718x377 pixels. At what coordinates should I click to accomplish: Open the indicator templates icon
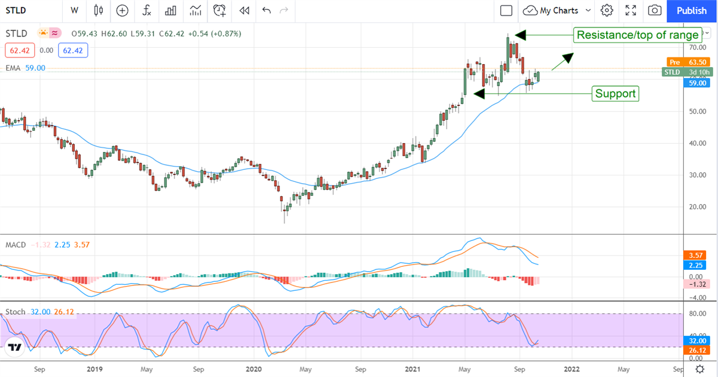pyautogui.click(x=195, y=10)
